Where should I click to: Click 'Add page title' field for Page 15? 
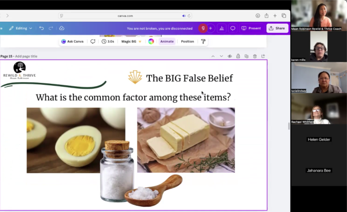pos(26,56)
